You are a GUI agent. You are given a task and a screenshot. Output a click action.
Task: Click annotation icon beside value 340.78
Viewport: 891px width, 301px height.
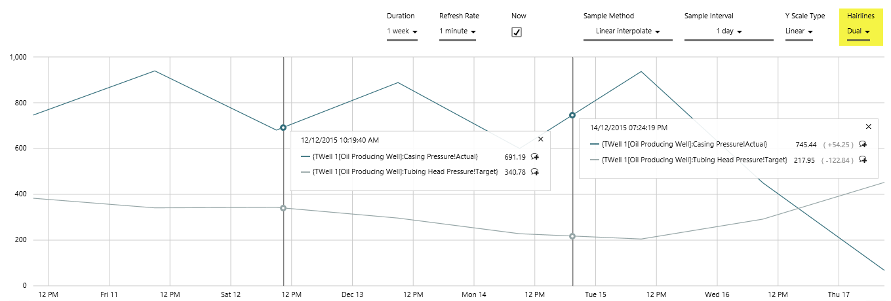point(535,172)
